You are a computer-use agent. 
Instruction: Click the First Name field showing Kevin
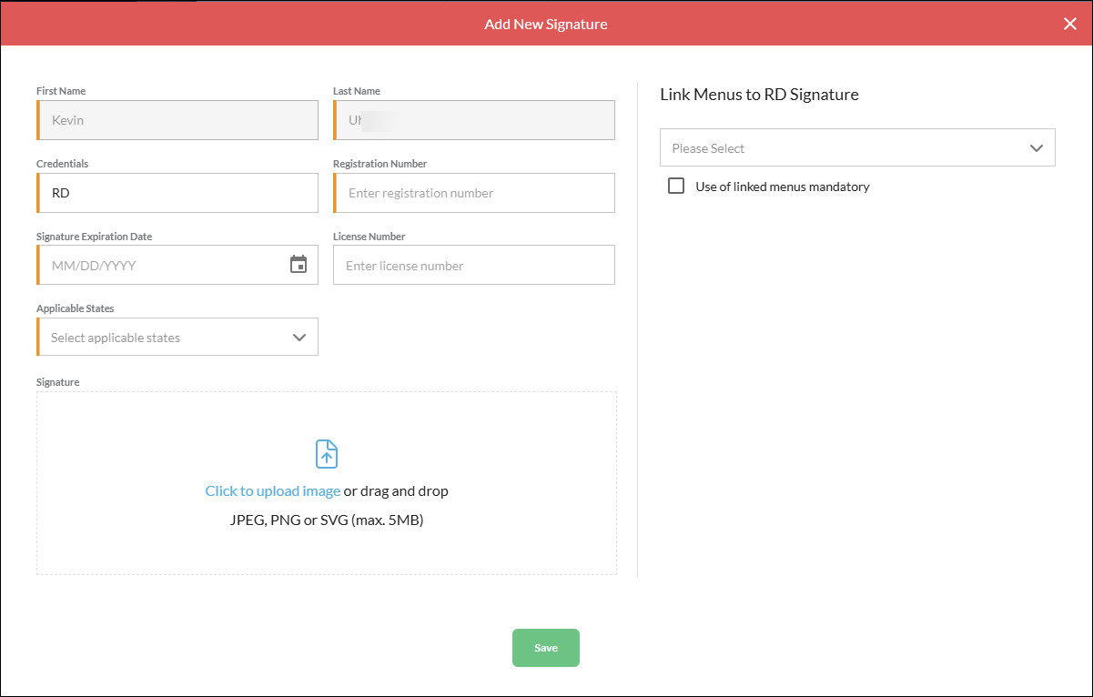(x=177, y=120)
